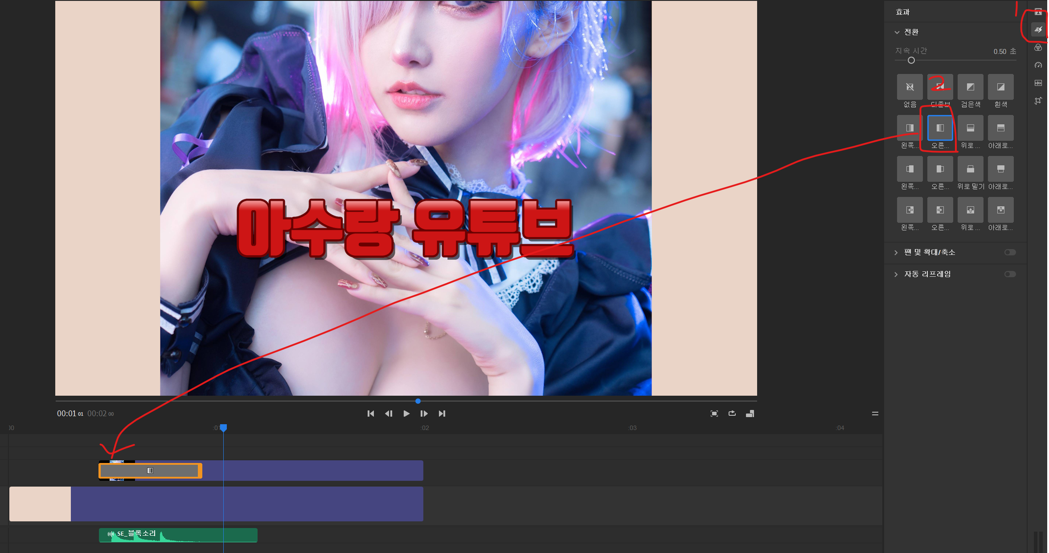This screenshot has height=553, width=1049.
Task: Open the Audio panel icon in sidebar
Action: [x=1038, y=83]
